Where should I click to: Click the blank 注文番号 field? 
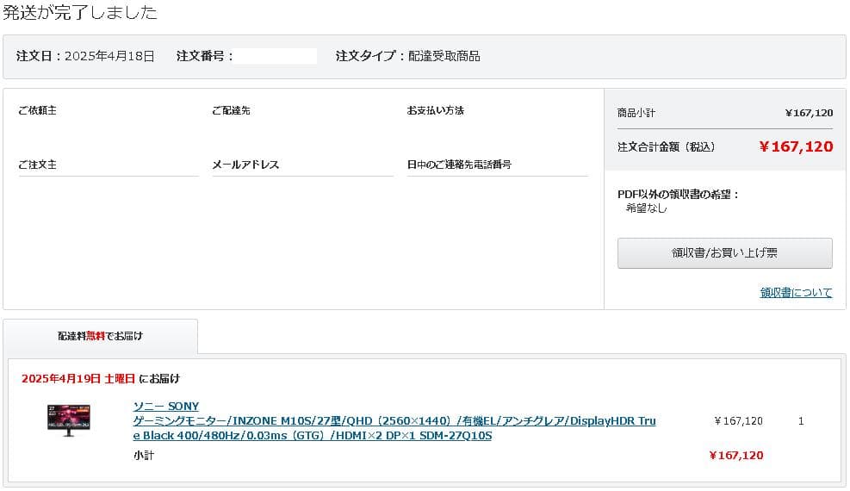click(275, 56)
